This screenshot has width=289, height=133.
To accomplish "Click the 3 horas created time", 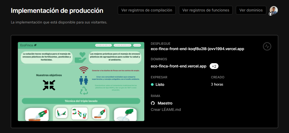I will click(x=217, y=84).
